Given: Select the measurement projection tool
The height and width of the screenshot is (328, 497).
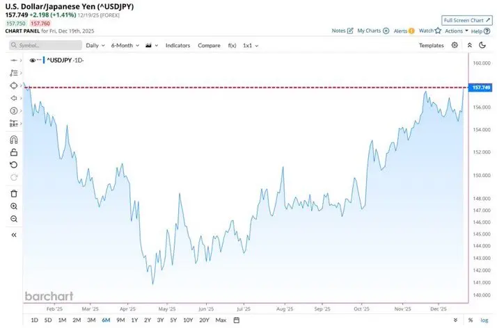Looking at the screenshot, I should (14, 124).
